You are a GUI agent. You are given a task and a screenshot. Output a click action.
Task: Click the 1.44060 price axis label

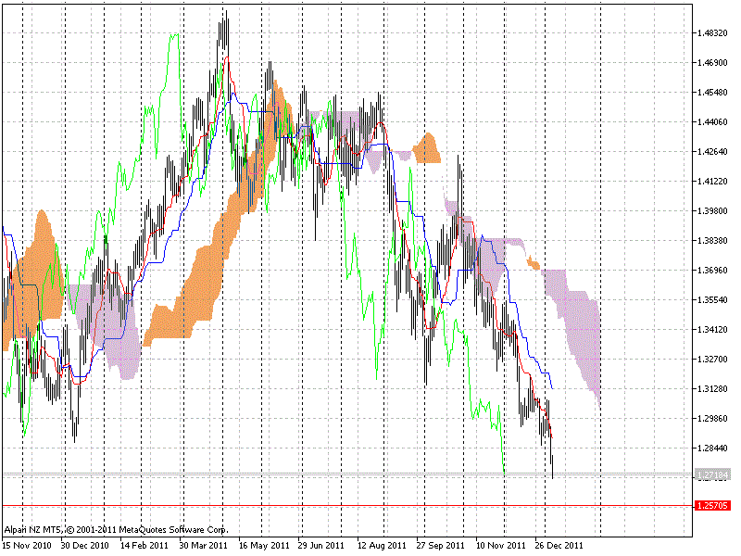[x=715, y=122]
